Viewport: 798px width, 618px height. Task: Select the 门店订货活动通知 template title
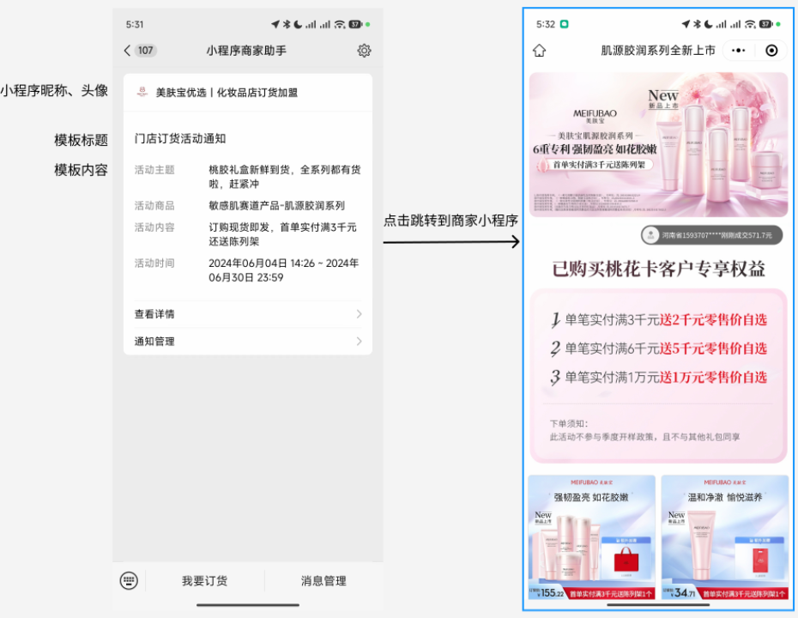click(180, 138)
